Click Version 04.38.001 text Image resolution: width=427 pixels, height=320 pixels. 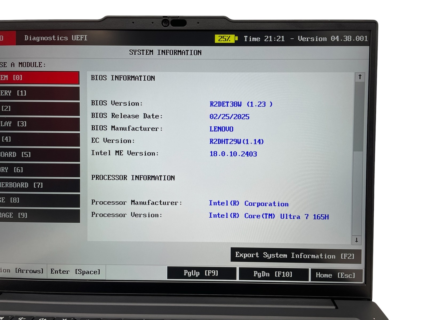click(x=333, y=39)
